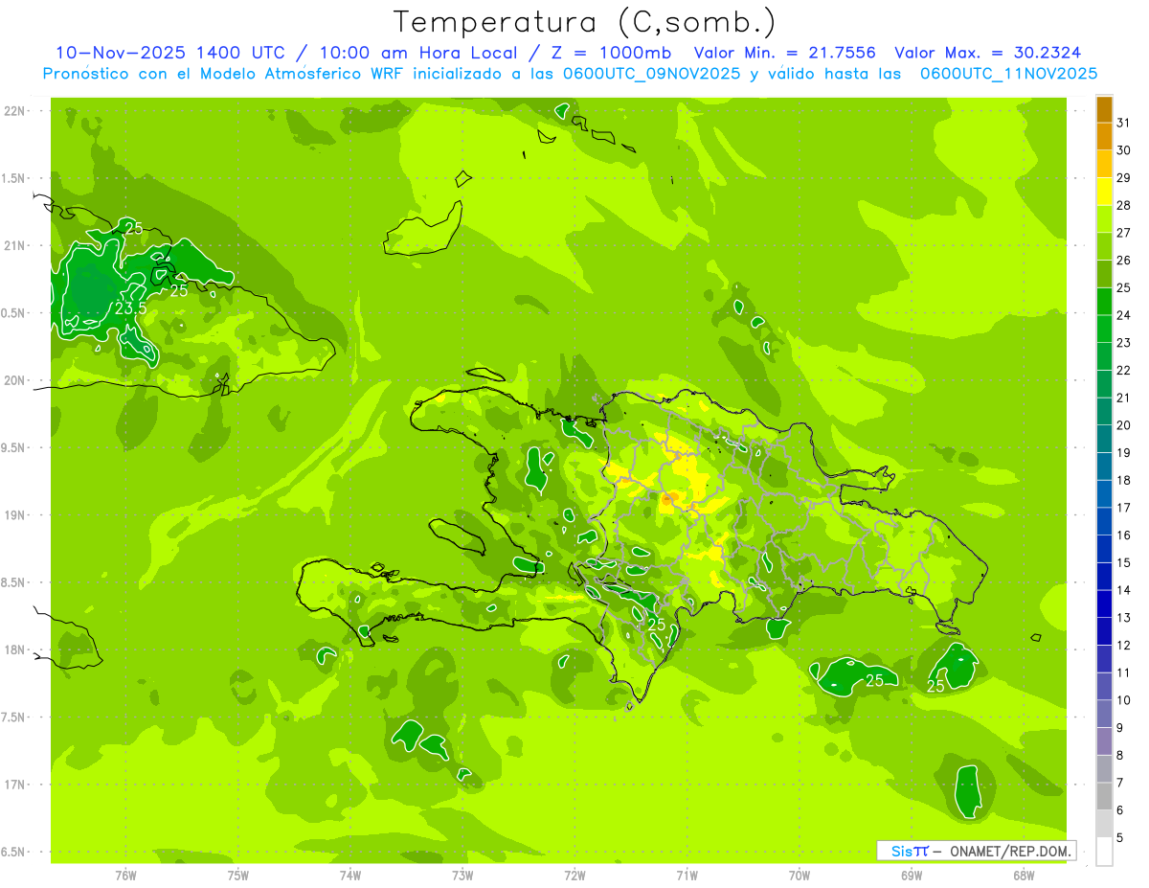
Task: Click the "1.5N" latitude tick label
Action: pos(14,178)
